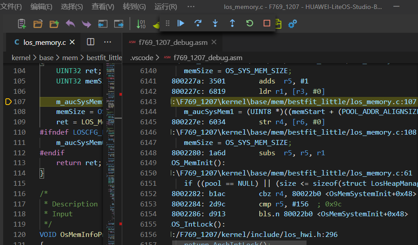Click the Step Into debug icon
Screen dimensions: 418x245
[215, 23]
